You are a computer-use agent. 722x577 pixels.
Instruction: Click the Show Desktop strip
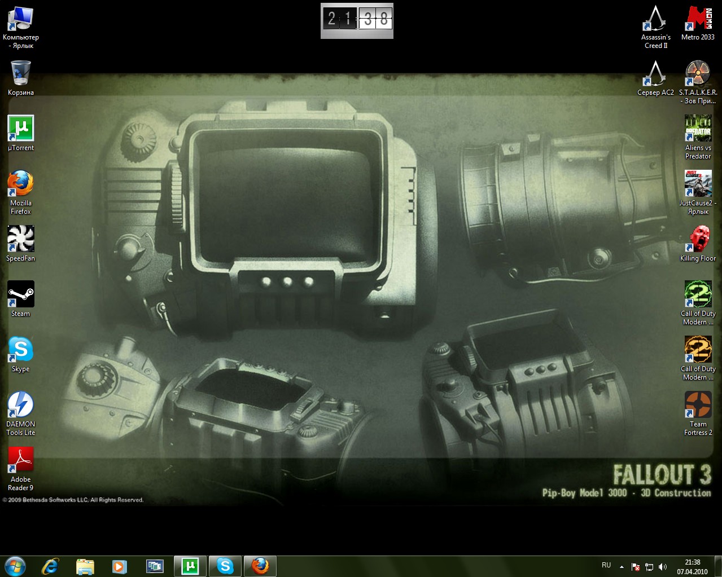point(717,566)
